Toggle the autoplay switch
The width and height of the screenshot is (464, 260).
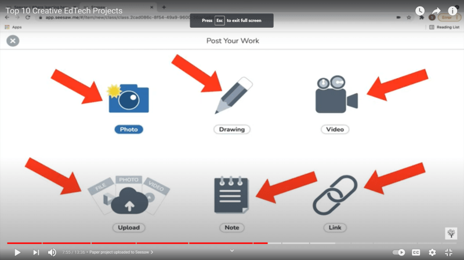[399, 252]
